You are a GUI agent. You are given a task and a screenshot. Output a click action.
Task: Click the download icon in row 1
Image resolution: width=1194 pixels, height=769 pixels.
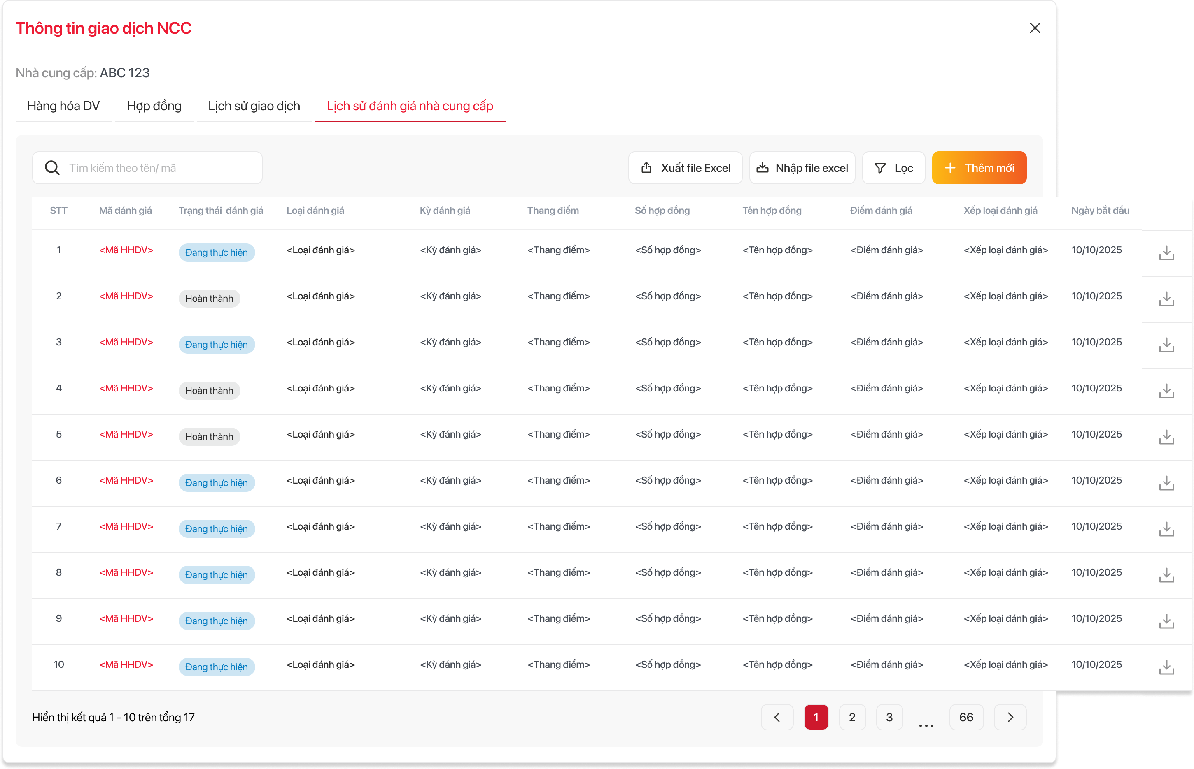click(1166, 252)
